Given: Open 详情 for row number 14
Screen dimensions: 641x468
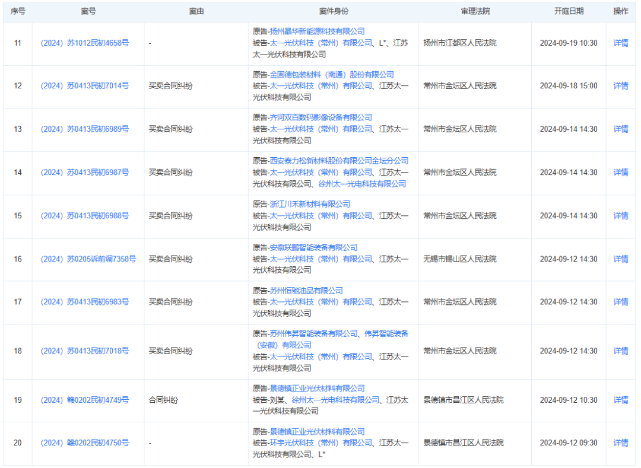Looking at the screenshot, I should (621, 173).
